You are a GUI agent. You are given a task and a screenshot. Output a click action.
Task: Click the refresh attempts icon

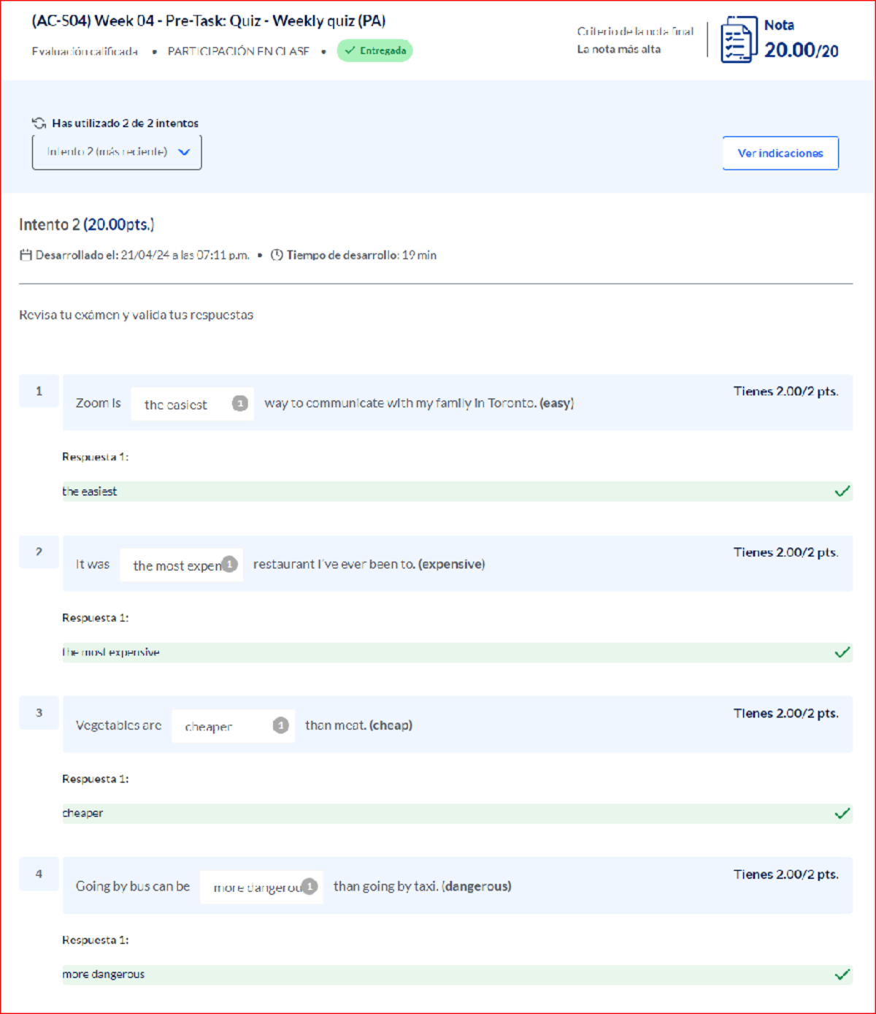tap(39, 123)
